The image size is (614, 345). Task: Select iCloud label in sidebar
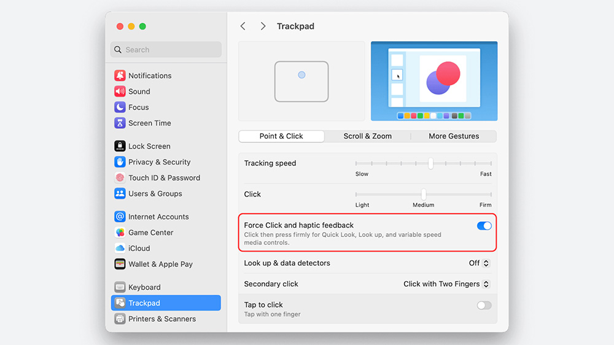tap(139, 248)
